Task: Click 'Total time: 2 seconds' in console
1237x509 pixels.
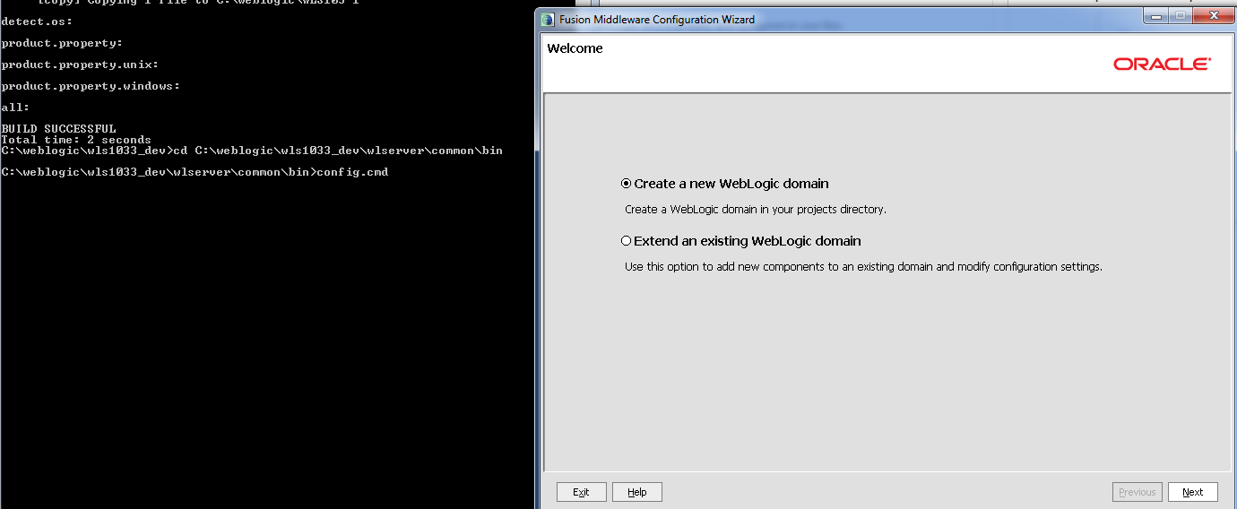Action: pos(76,140)
